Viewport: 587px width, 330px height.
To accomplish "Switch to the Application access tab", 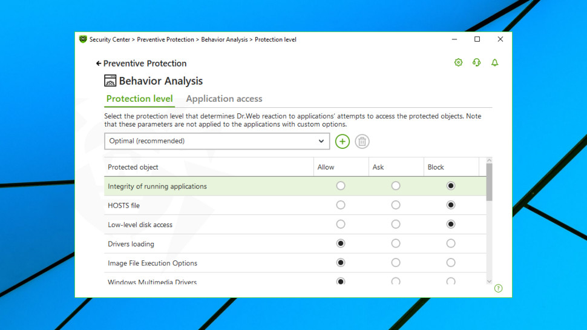I will pyautogui.click(x=224, y=99).
